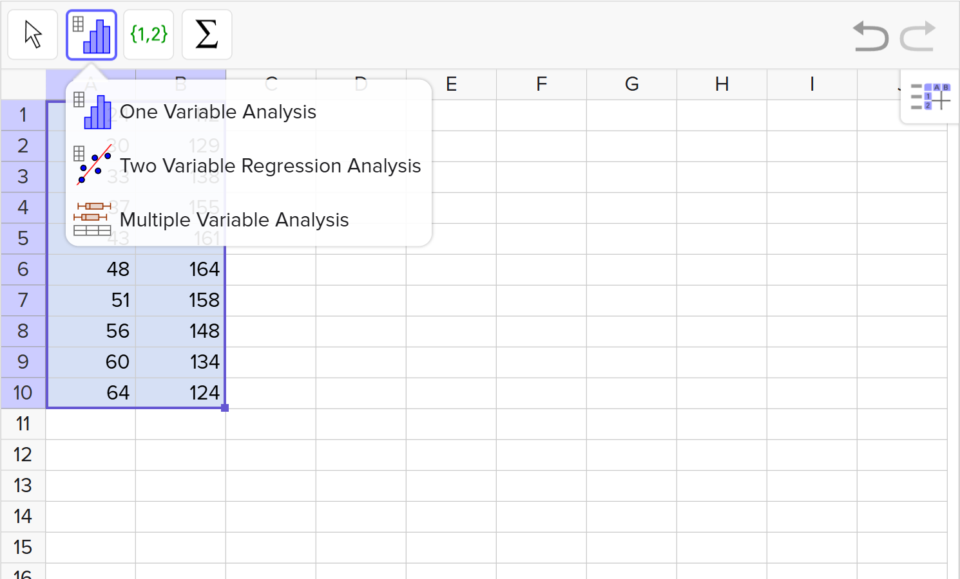Select row 6 header

coord(23,270)
